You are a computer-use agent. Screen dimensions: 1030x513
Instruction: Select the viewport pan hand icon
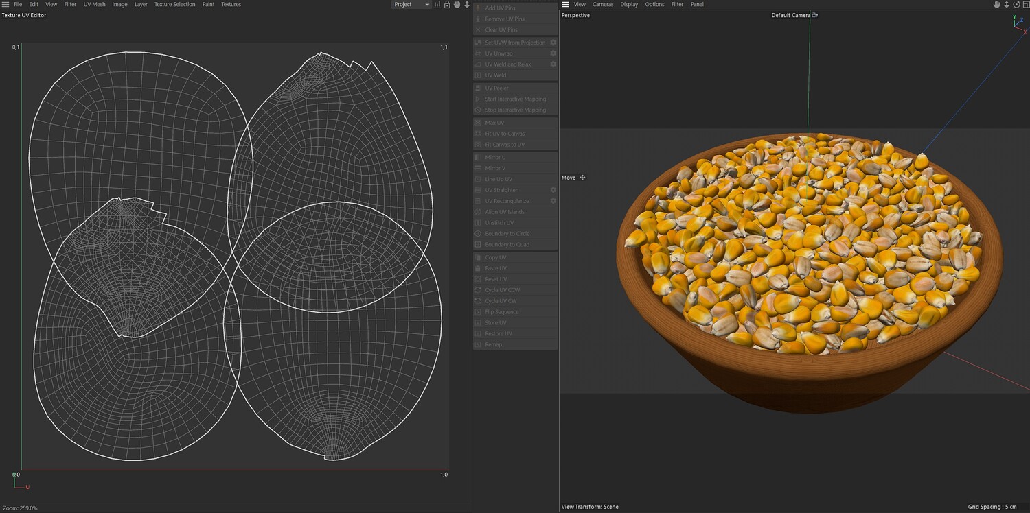point(997,4)
